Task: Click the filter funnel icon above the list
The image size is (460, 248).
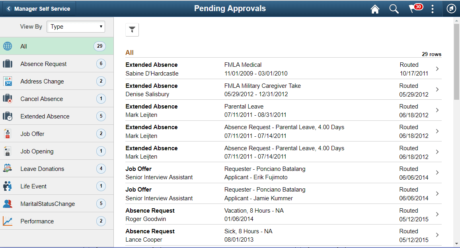Action: click(x=132, y=29)
